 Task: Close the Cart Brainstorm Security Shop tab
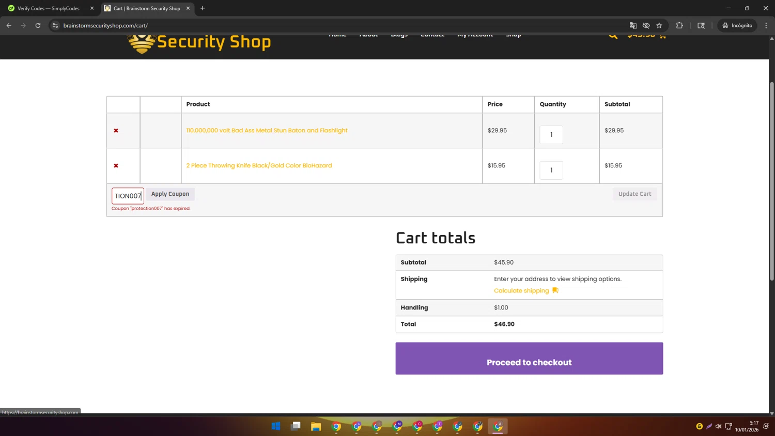pos(188,8)
